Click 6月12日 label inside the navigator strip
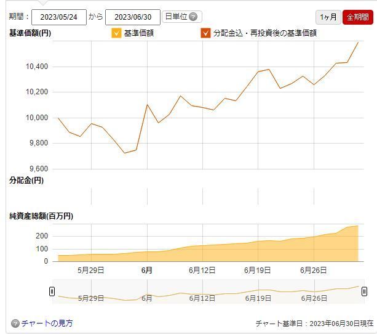 pos(202,298)
